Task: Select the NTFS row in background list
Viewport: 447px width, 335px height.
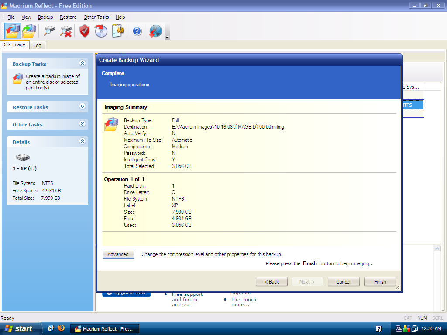Action: click(x=413, y=105)
